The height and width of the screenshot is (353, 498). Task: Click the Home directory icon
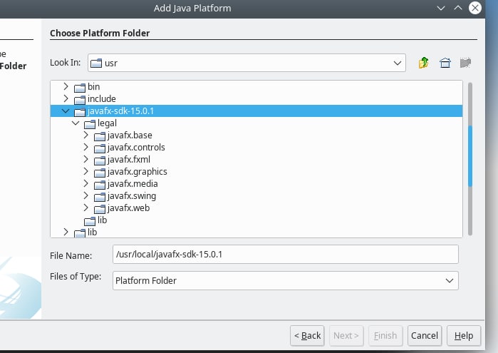point(445,63)
